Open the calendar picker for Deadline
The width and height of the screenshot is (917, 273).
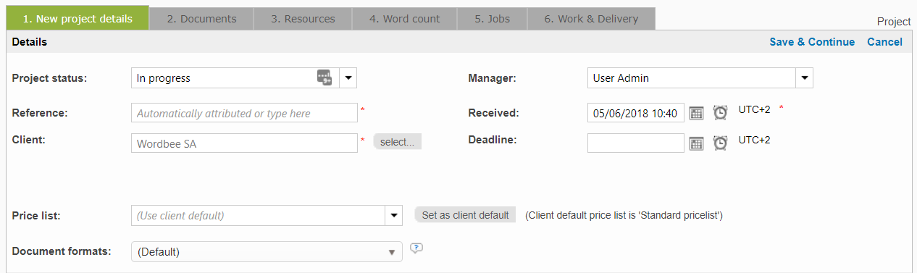click(696, 143)
